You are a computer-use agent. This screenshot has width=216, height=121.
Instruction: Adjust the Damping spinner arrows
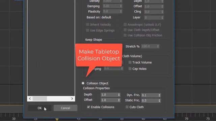point(121,6)
